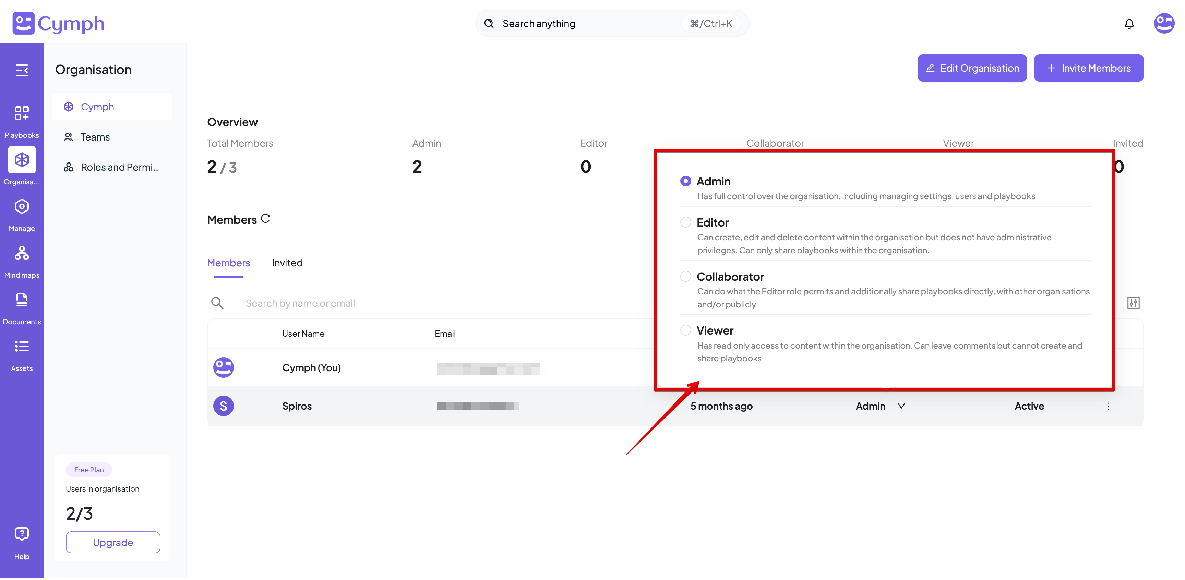Viewport: 1185px width, 580px height.
Task: Expand the Admin role dropdown for Spiros
Action: point(901,406)
